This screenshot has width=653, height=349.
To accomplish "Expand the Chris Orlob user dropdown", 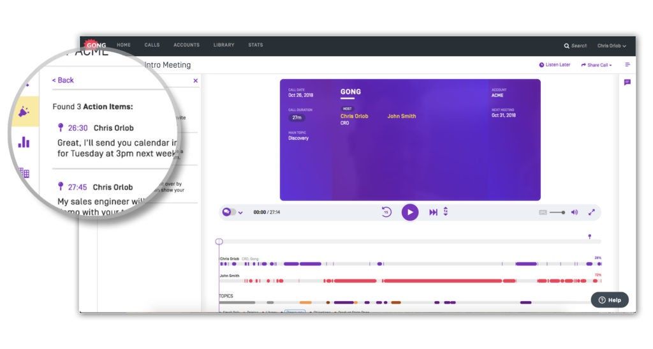I will click(x=612, y=46).
